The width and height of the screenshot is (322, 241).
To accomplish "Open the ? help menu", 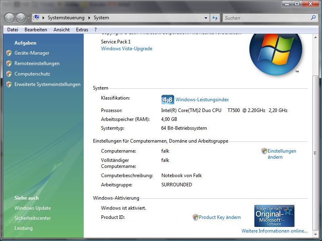I will (96, 30).
